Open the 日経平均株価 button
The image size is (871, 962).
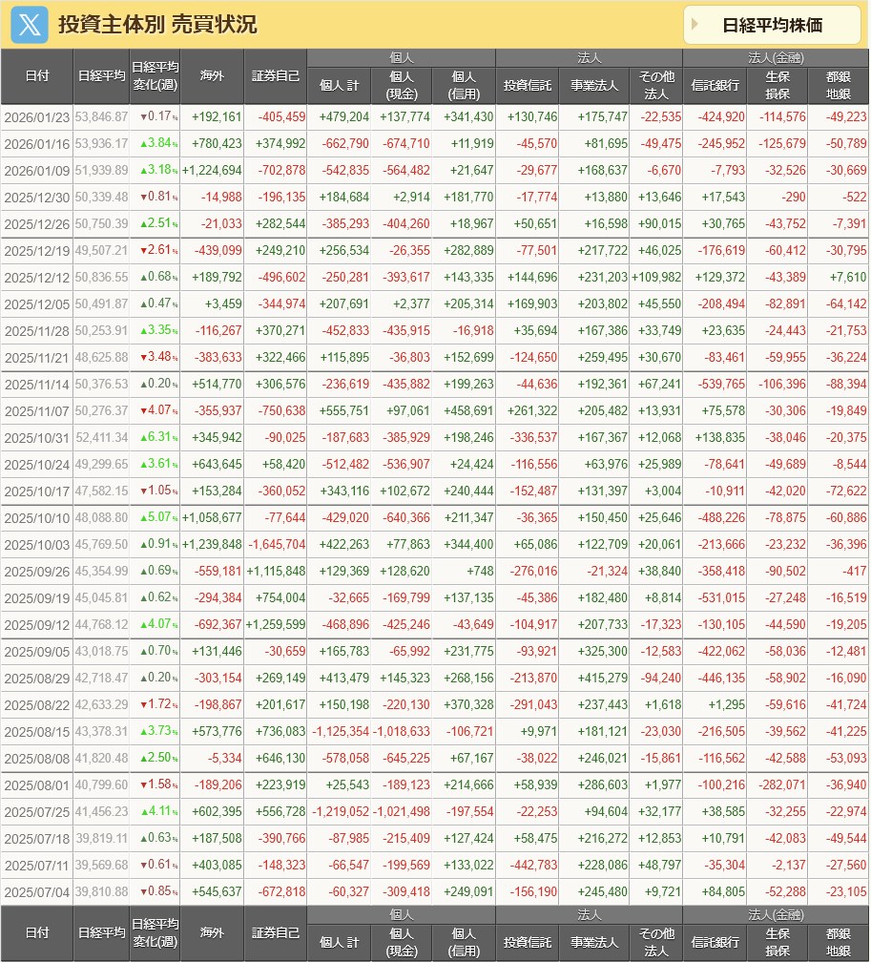click(x=772, y=25)
